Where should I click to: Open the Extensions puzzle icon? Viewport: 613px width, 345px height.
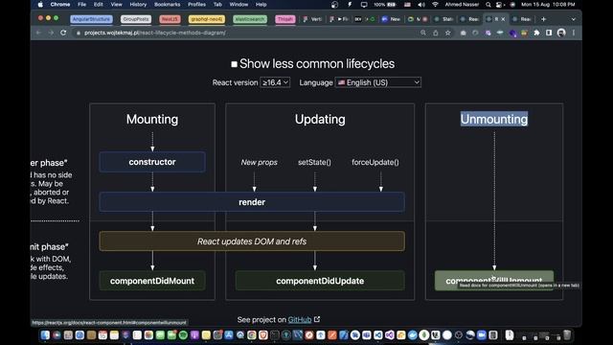[536, 33]
